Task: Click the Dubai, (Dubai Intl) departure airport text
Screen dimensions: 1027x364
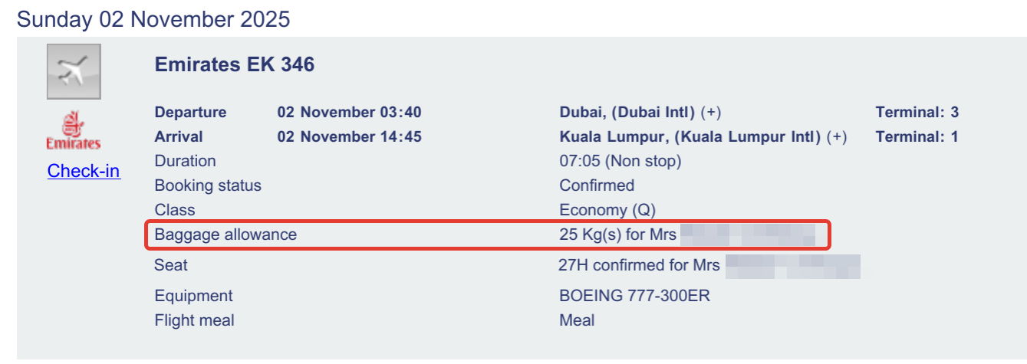Action: click(x=627, y=113)
